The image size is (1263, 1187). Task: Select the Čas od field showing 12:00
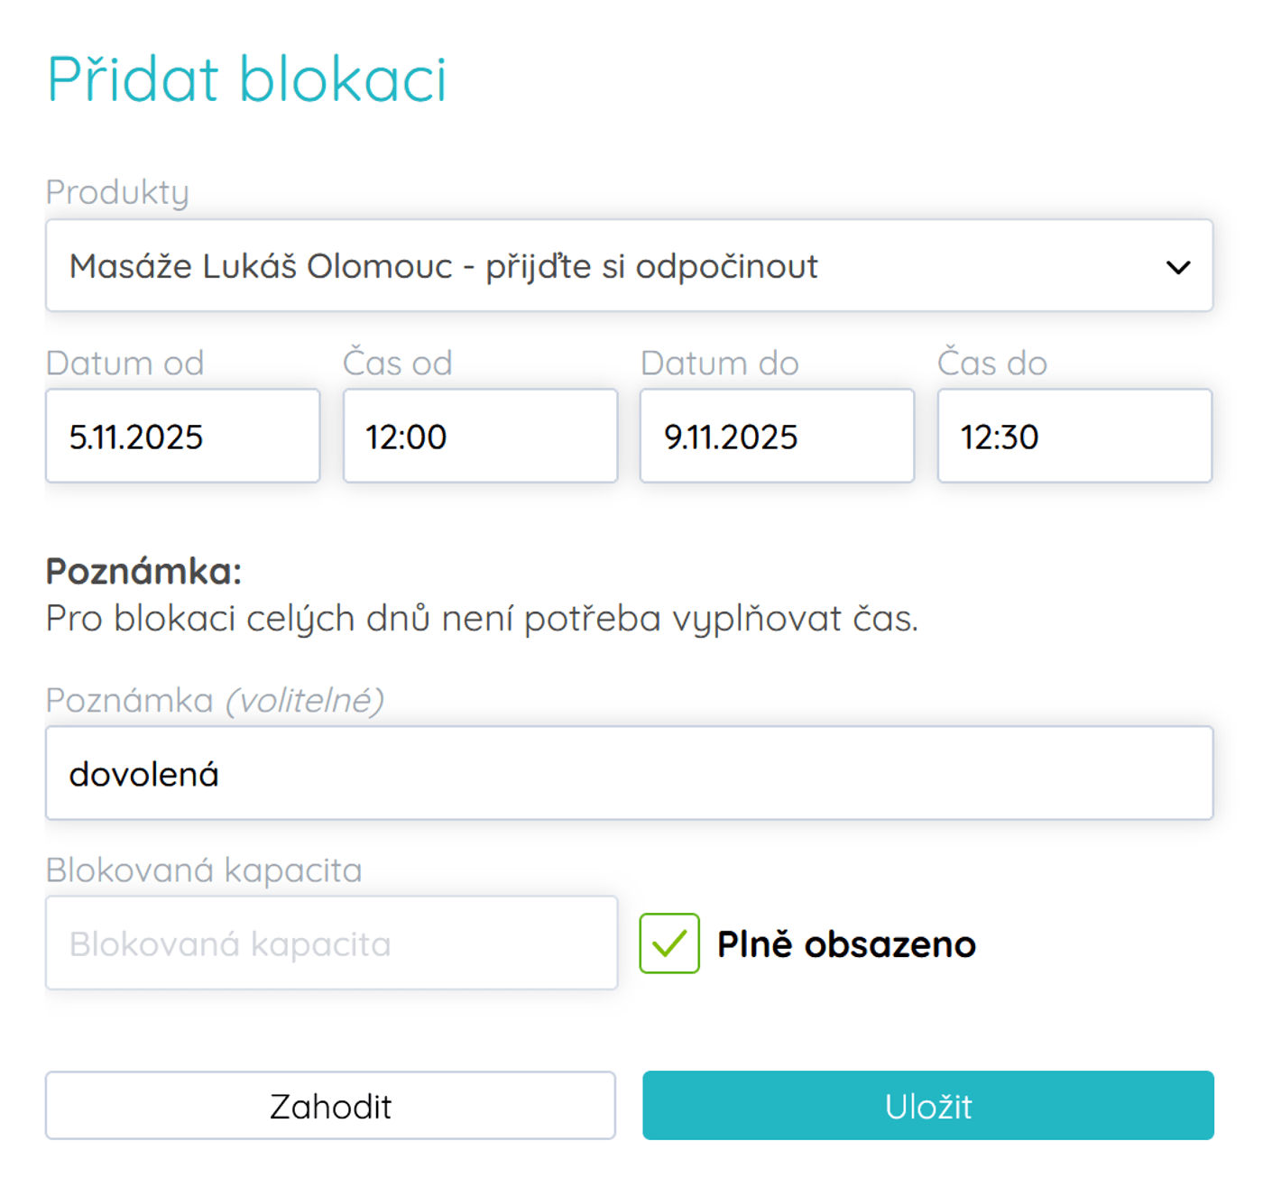479,436
